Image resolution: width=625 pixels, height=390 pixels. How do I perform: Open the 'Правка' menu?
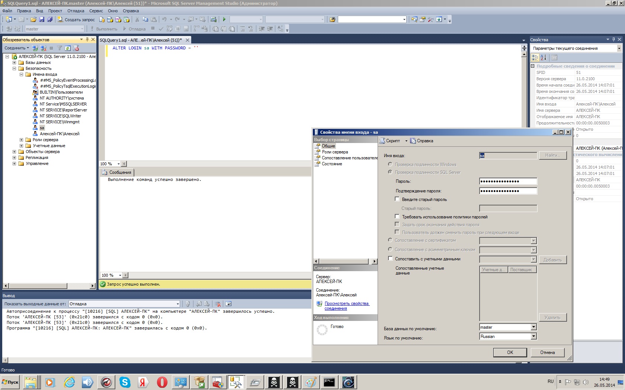pyautogui.click(x=24, y=11)
